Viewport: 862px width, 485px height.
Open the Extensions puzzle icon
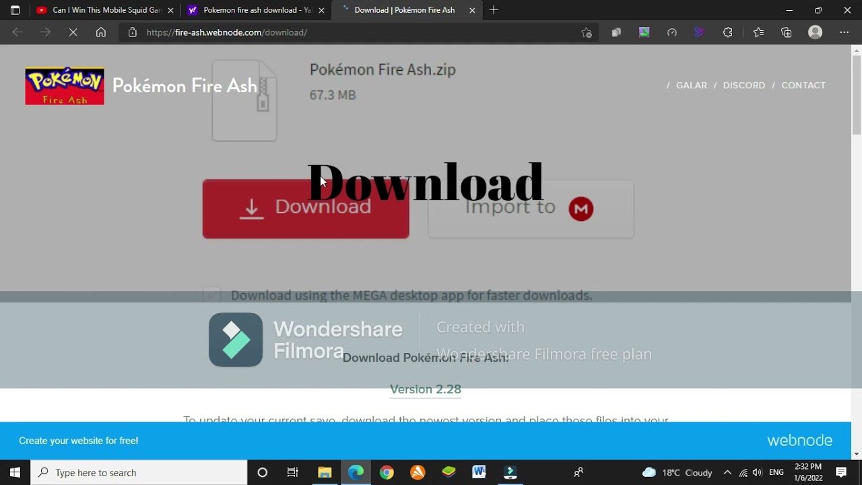click(727, 32)
